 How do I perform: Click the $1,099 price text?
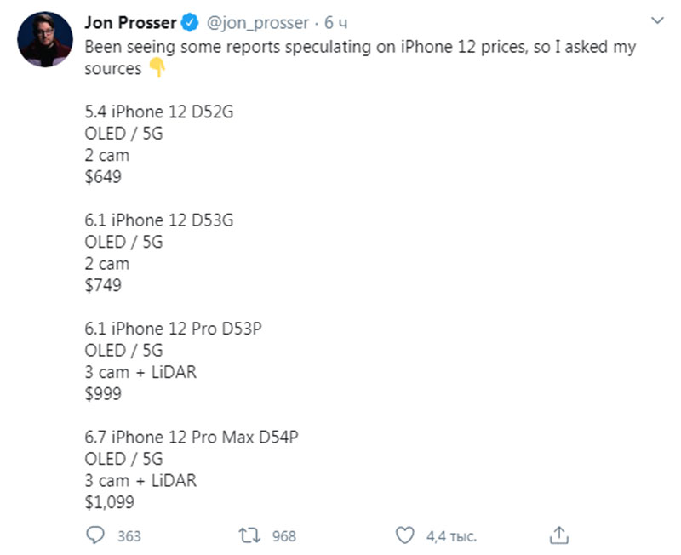pyautogui.click(x=110, y=502)
